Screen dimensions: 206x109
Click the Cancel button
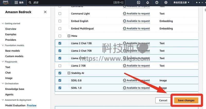[x=163, y=100]
